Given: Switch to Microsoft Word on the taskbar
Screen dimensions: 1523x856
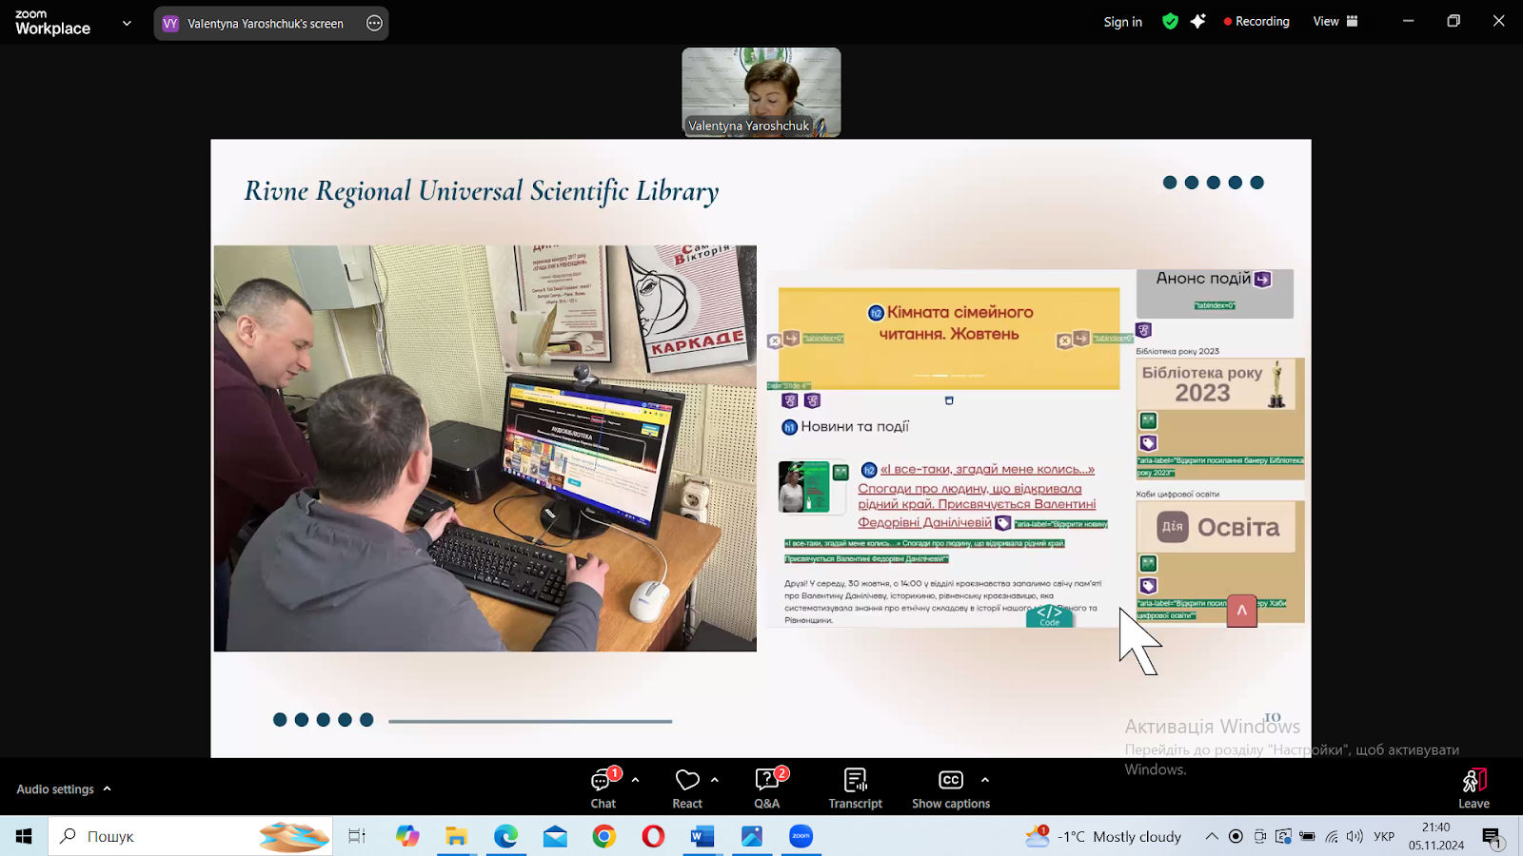Looking at the screenshot, I should pos(702,836).
